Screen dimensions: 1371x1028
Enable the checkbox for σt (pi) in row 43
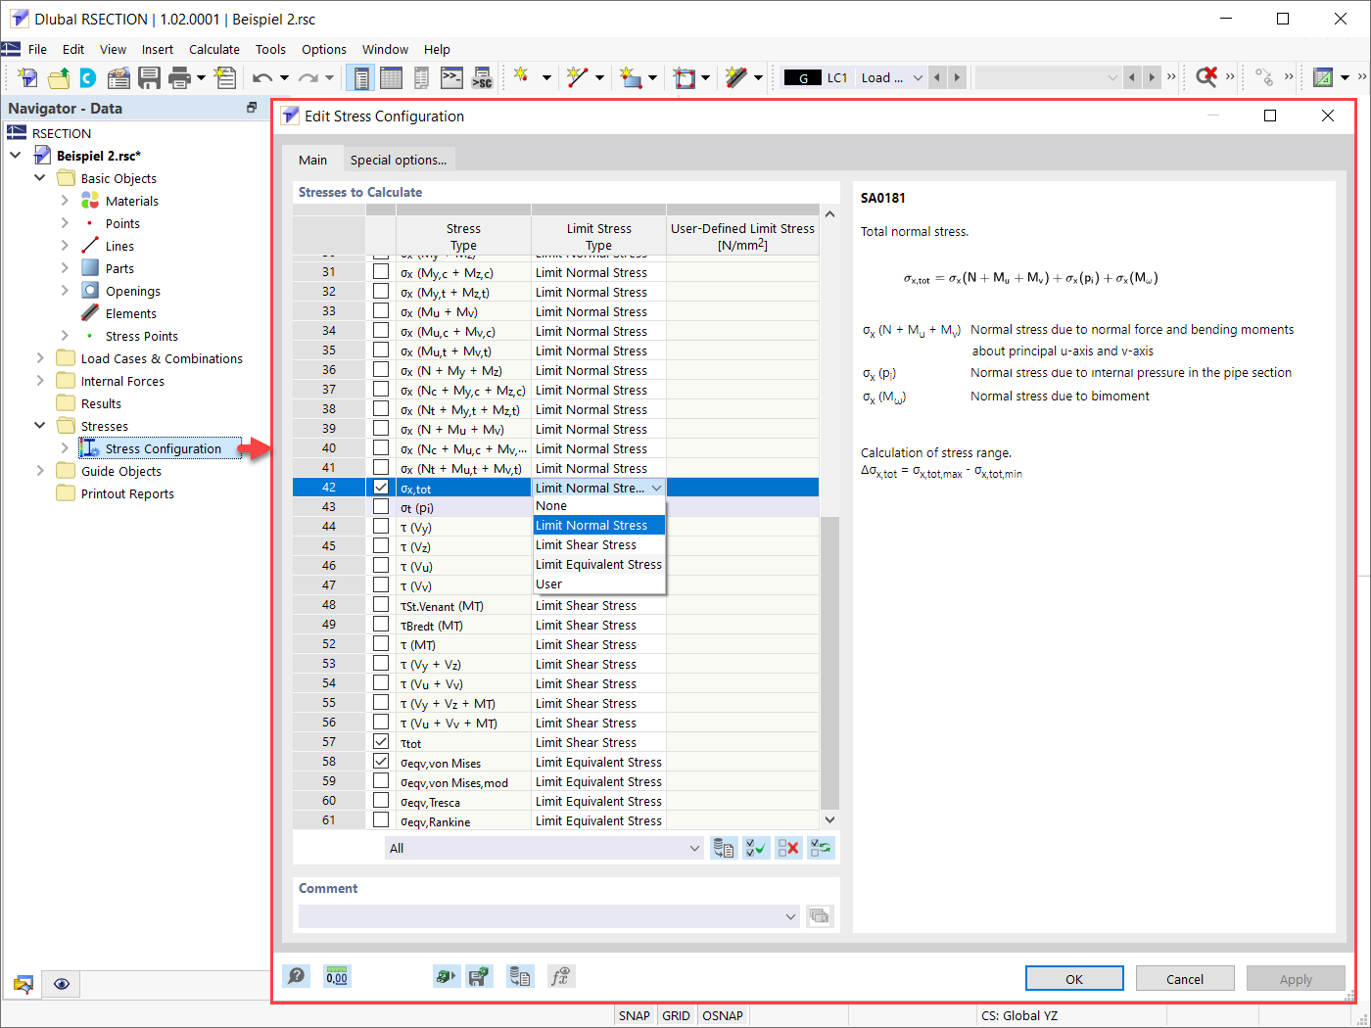pos(381,506)
